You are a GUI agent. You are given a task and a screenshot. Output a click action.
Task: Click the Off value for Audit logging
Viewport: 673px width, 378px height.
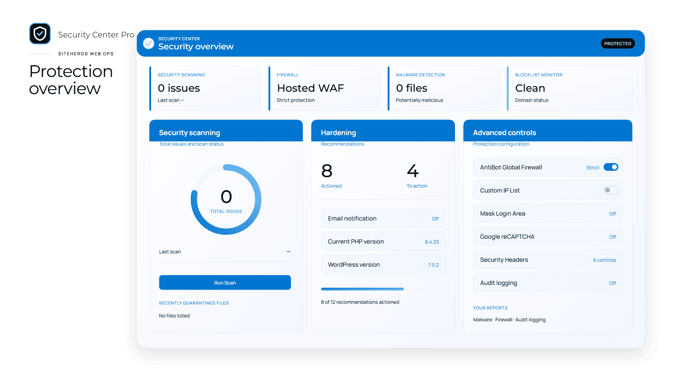[x=612, y=283]
